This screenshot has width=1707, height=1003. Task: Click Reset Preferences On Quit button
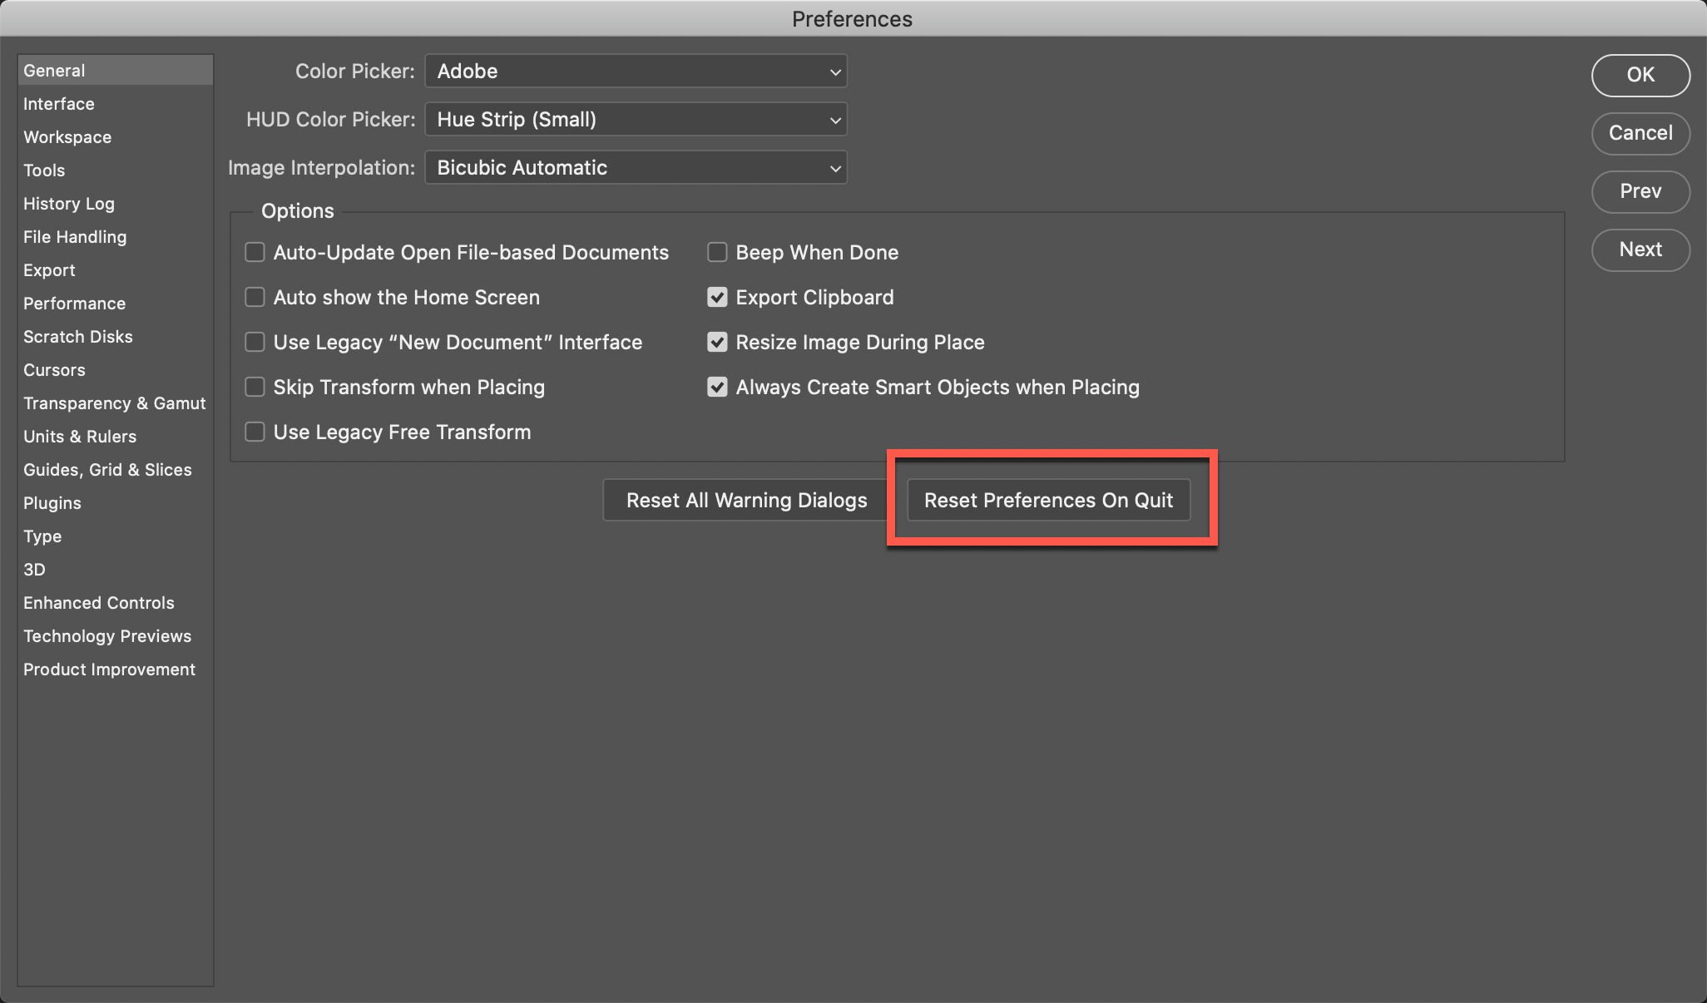click(1048, 500)
